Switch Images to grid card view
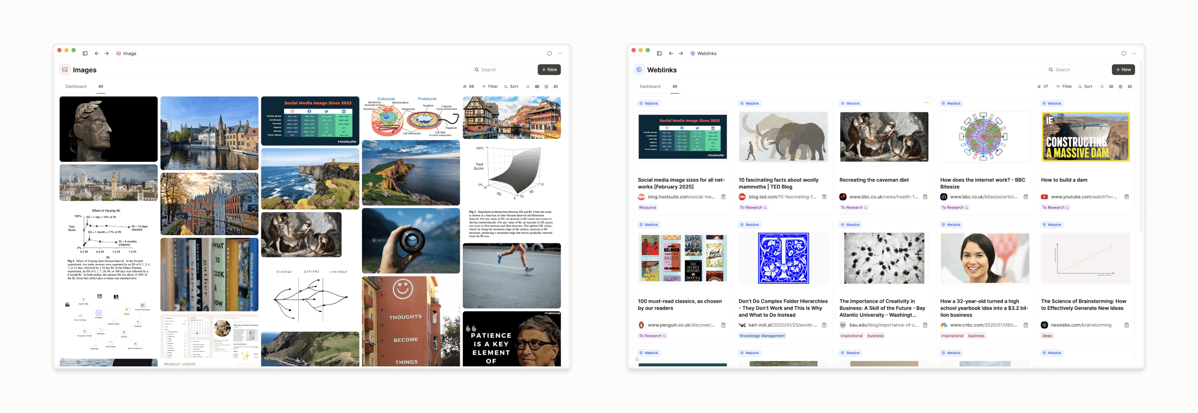Image resolution: width=1198 pixels, height=413 pixels. [x=546, y=86]
